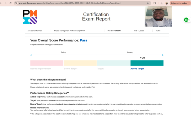Click the dark teal Above Target segment
This screenshot has height=115, width=191.
pyautogui.click(x=147, y=63)
